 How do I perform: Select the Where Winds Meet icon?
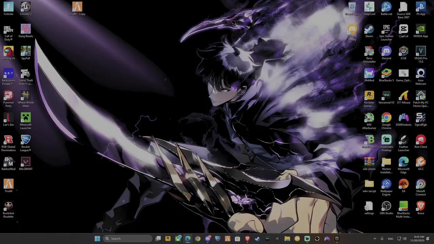(26, 99)
